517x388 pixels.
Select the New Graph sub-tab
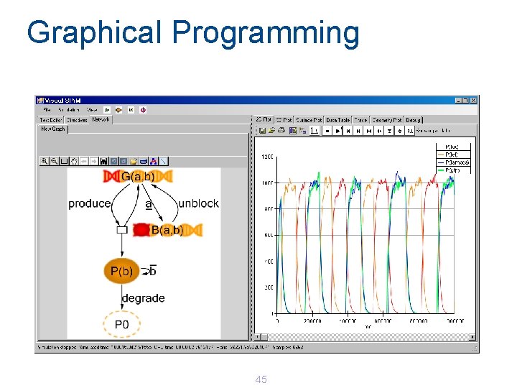pyautogui.click(x=53, y=129)
